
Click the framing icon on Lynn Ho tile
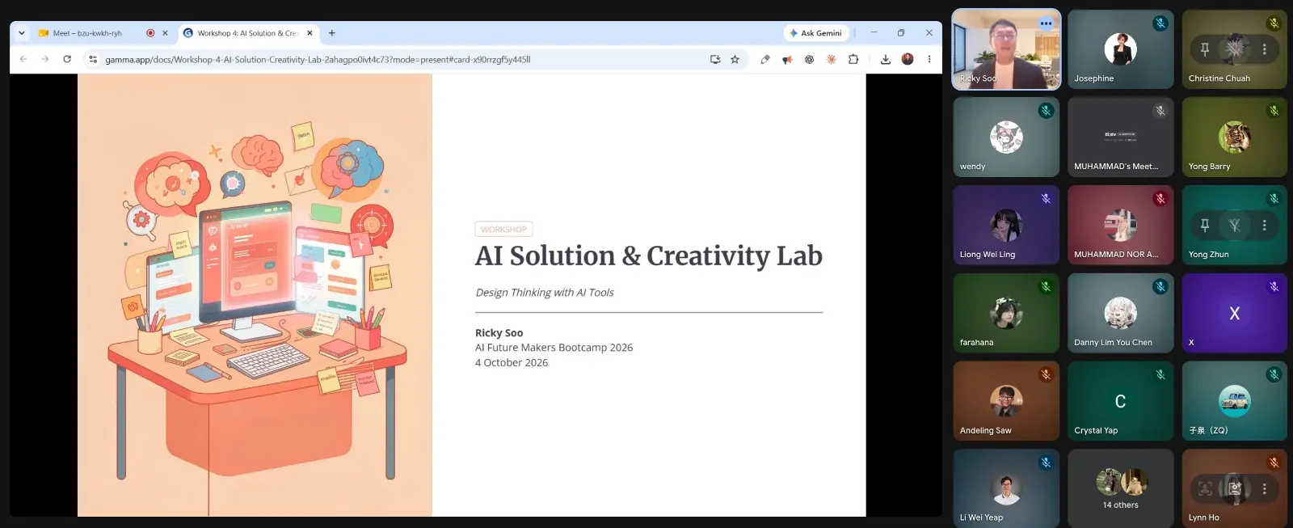[x=1205, y=488]
